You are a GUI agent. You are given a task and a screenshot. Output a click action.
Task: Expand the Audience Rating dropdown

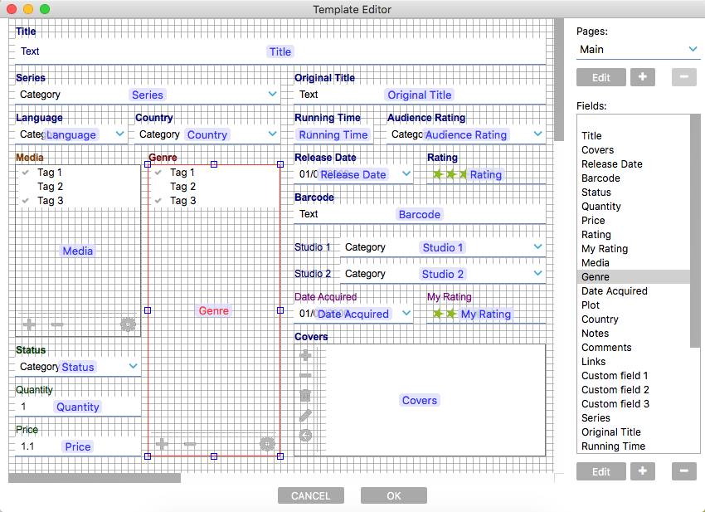tap(537, 134)
